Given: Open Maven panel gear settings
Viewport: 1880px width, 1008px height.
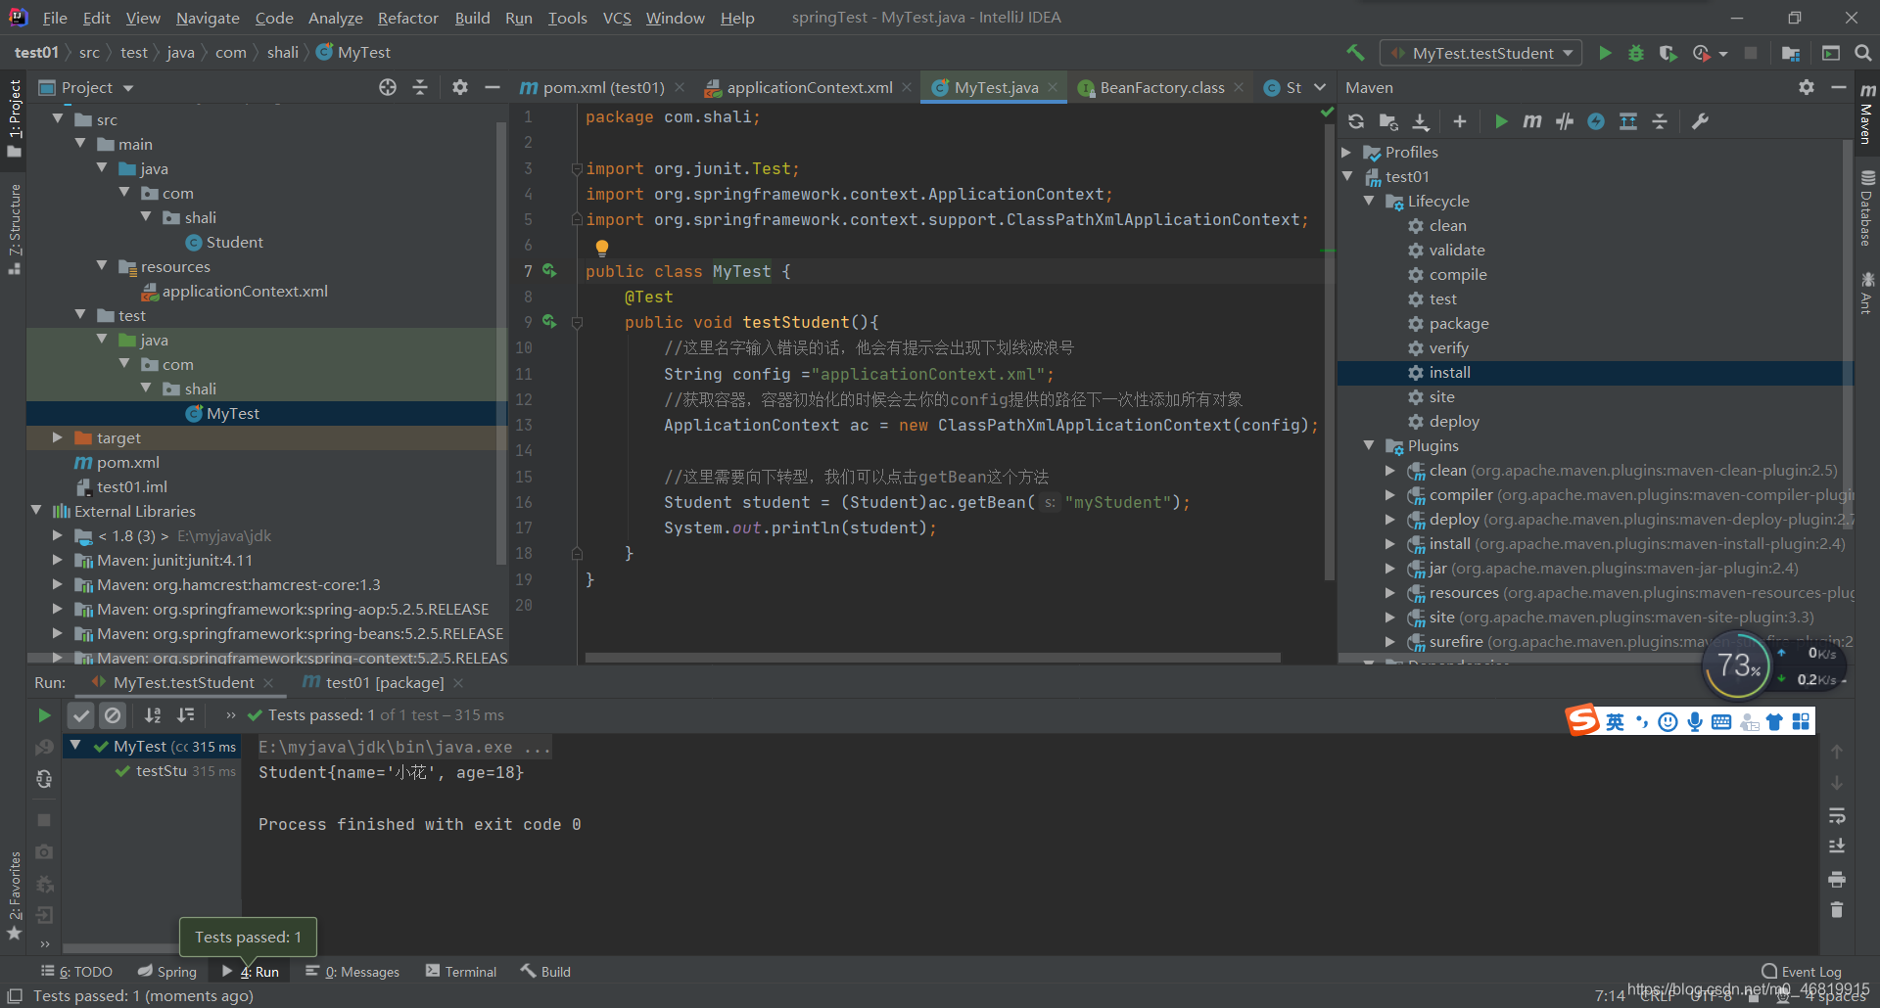Looking at the screenshot, I should (1807, 87).
